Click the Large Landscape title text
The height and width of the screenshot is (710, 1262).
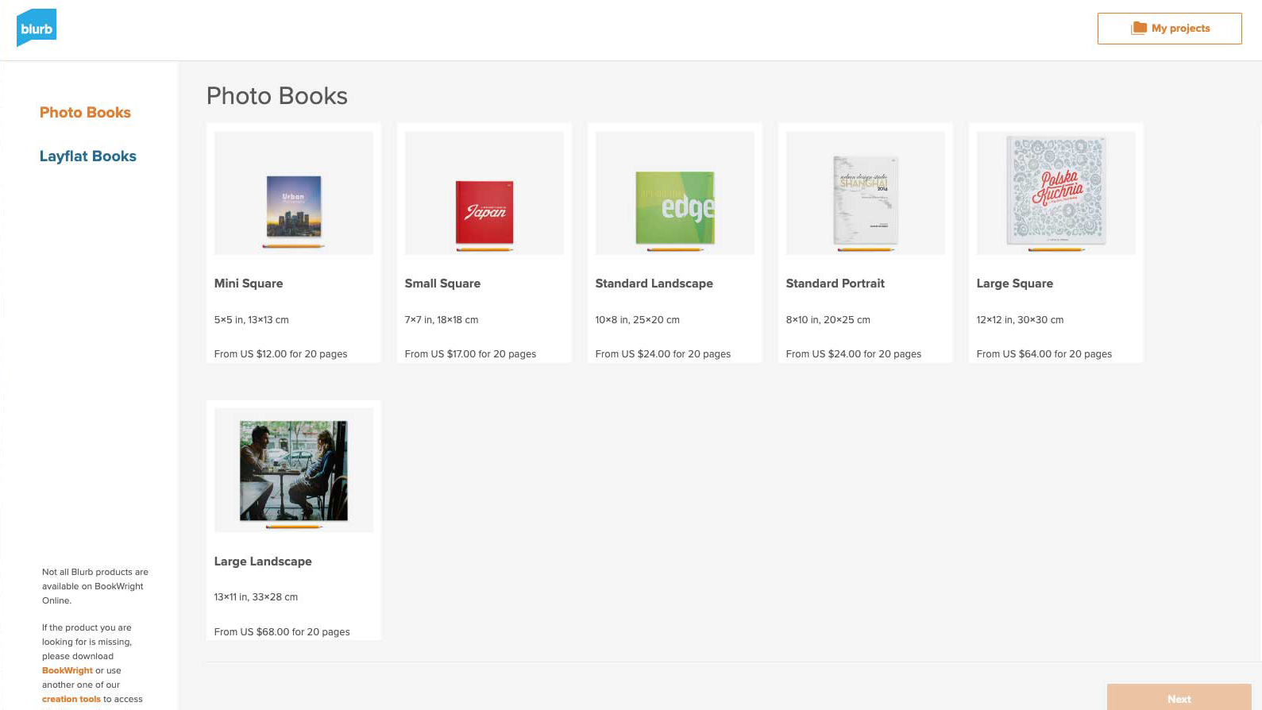point(263,561)
